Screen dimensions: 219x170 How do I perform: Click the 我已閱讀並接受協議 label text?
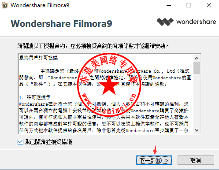click(48, 142)
